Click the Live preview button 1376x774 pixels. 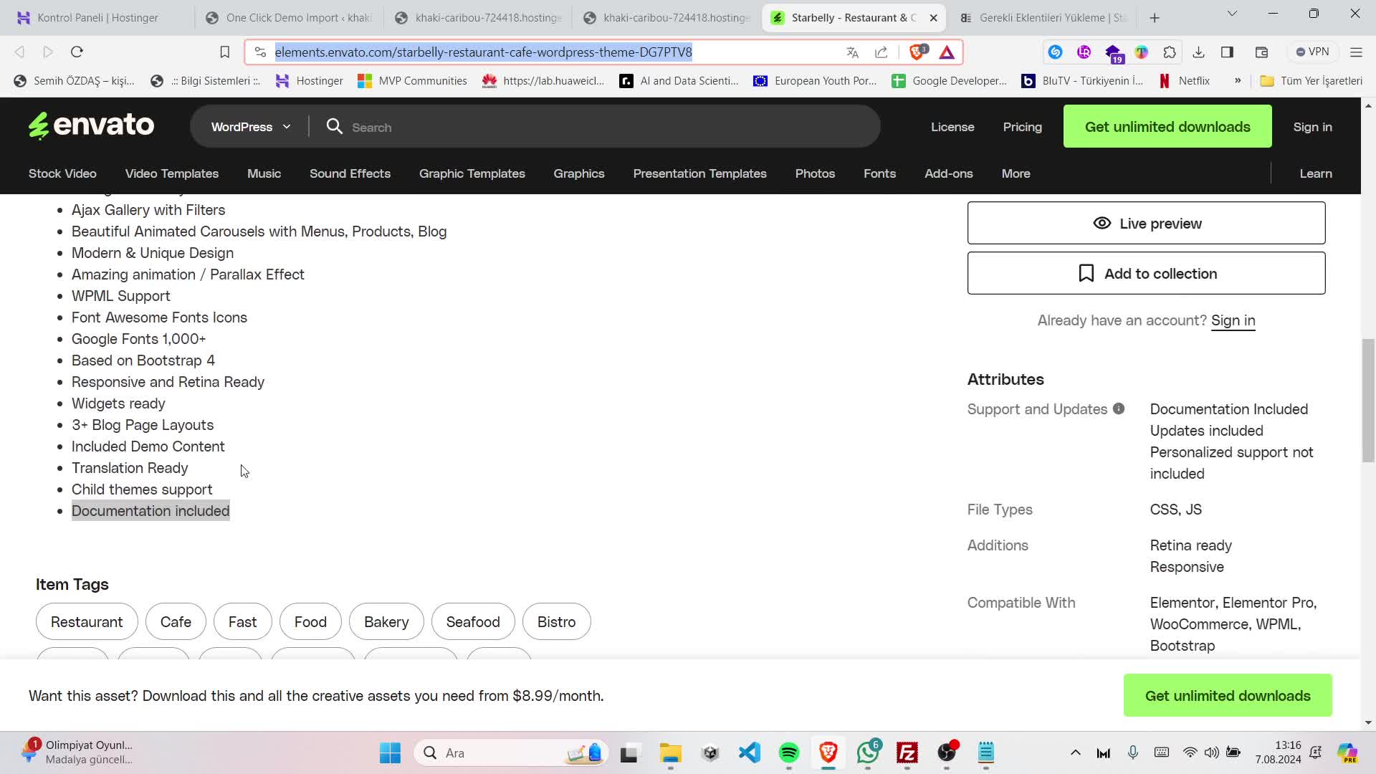click(1146, 223)
